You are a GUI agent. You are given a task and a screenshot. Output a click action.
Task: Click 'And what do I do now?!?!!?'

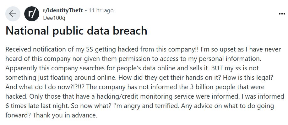(x=45, y=87)
